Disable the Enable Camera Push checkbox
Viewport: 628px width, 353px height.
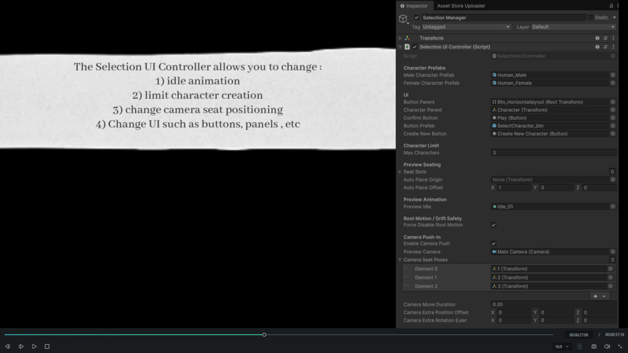coord(492,243)
